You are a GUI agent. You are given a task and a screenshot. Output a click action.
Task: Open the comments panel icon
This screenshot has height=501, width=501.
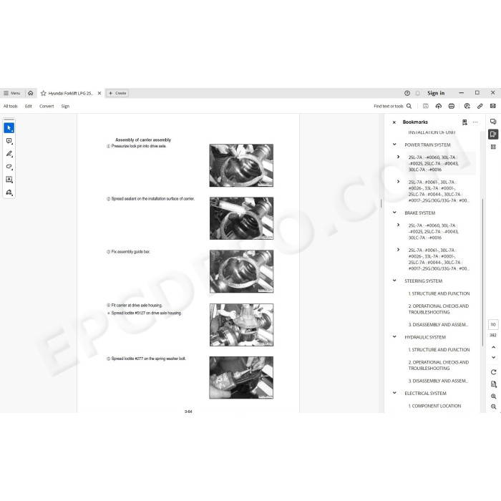tap(493, 122)
